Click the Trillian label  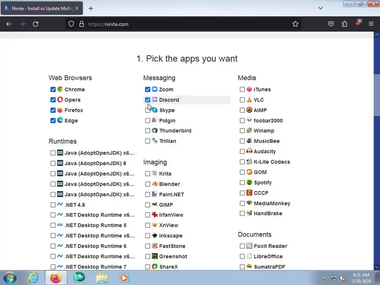pos(168,141)
